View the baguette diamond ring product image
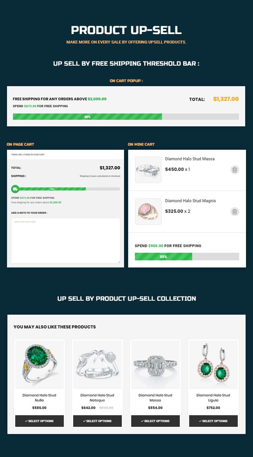This screenshot has height=457, width=253. coord(155,364)
